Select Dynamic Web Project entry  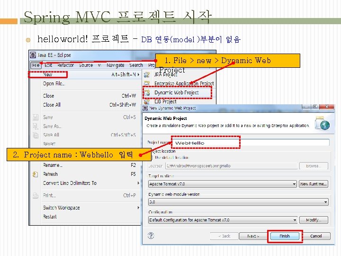point(178,92)
